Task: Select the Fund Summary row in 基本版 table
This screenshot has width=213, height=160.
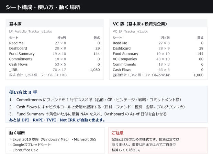Action: coord(55,54)
